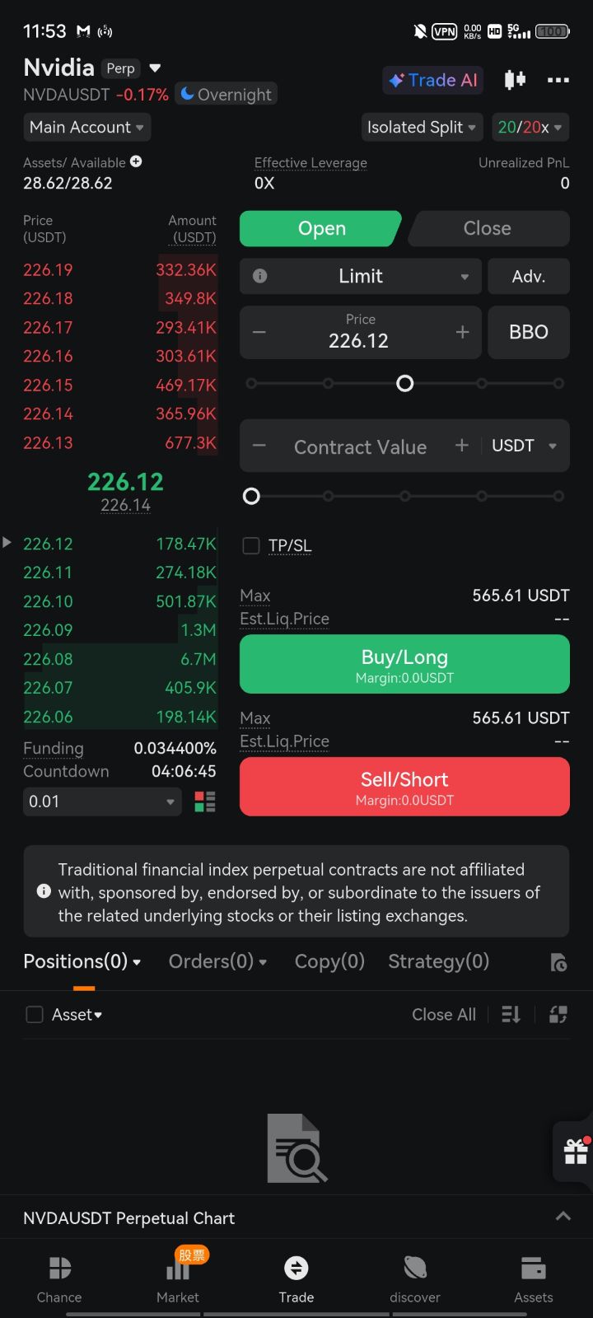The height and width of the screenshot is (1318, 593).
Task: Open the three-dot more options menu
Action: (558, 80)
